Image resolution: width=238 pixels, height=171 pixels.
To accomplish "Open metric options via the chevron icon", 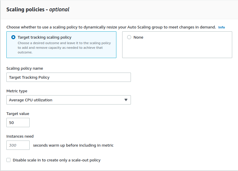I will click(x=126, y=100).
